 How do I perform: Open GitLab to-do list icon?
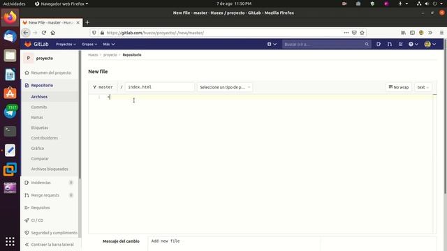tap(400, 44)
